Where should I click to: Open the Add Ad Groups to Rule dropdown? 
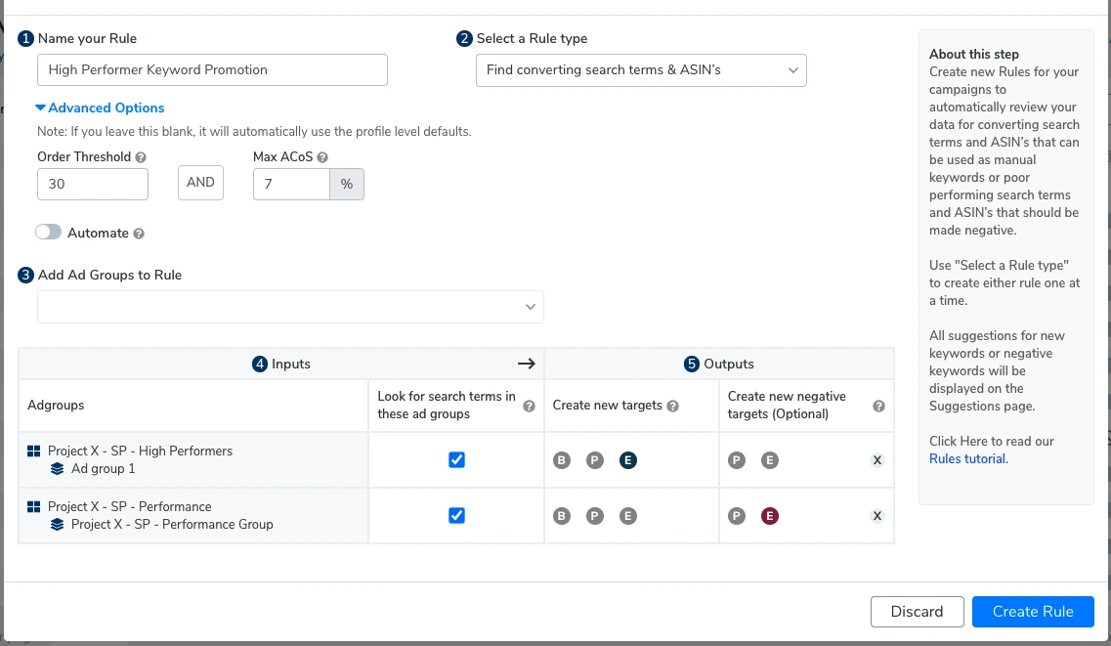(290, 307)
